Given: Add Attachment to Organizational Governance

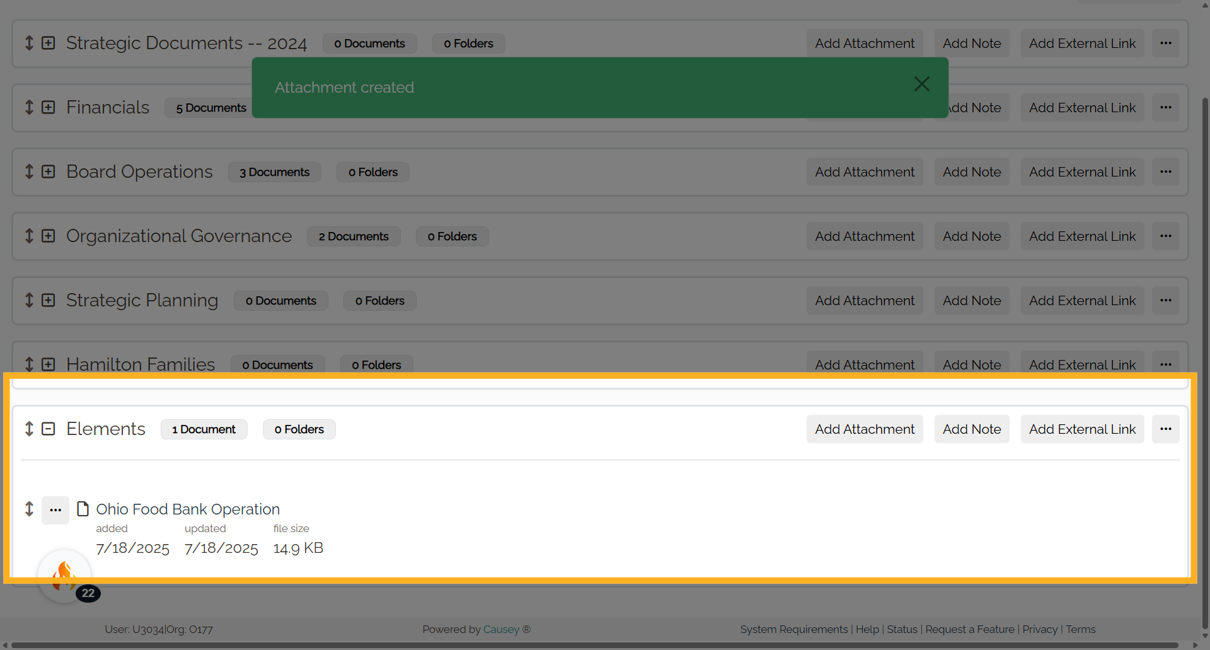Looking at the screenshot, I should [865, 236].
